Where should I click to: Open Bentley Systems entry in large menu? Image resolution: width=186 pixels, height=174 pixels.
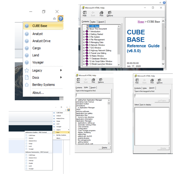point(43,84)
